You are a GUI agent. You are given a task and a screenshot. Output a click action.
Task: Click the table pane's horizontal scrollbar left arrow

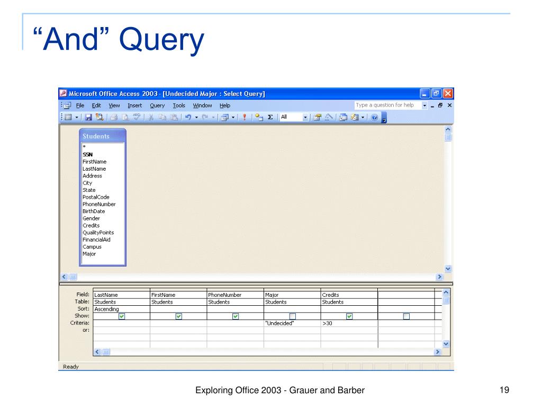(x=64, y=277)
